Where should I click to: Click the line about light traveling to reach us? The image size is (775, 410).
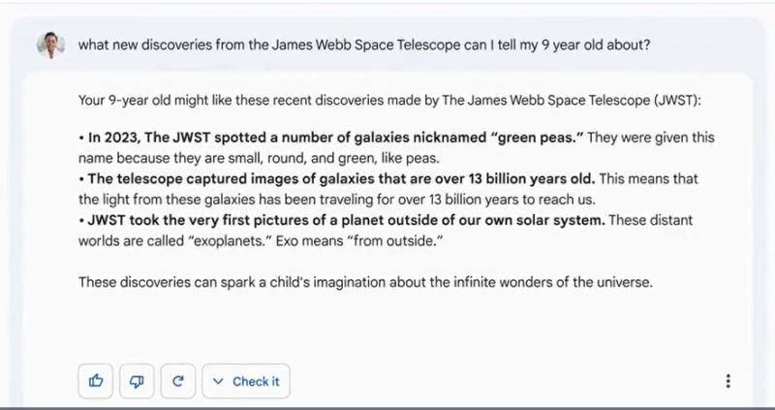click(x=337, y=200)
